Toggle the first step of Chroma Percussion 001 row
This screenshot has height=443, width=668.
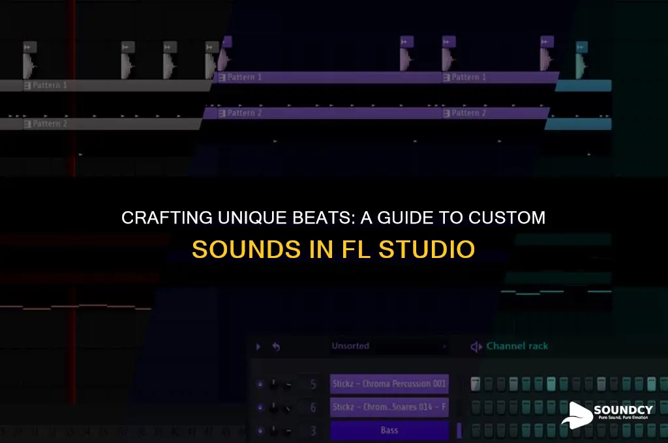(476, 384)
